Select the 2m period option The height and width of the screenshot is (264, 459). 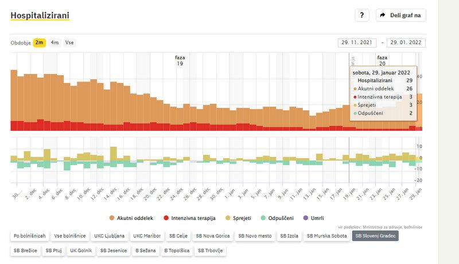point(39,42)
